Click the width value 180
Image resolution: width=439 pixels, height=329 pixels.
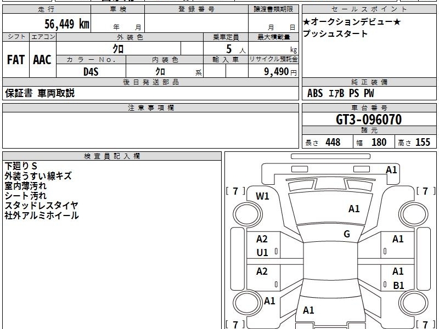coord(379,142)
